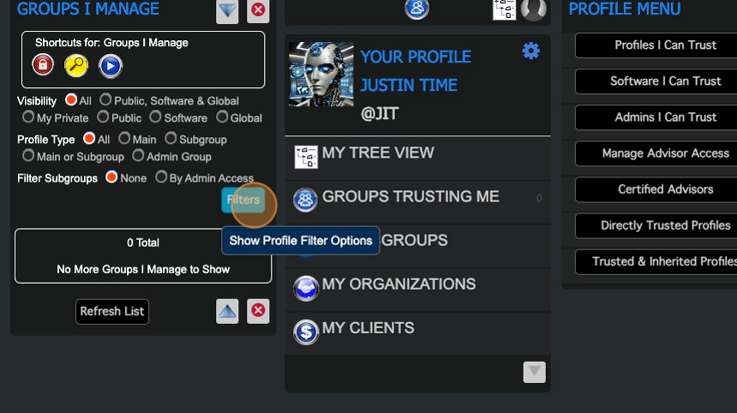This screenshot has height=413, width=737.
Task: Select My Private visibility option
Action: (28, 117)
